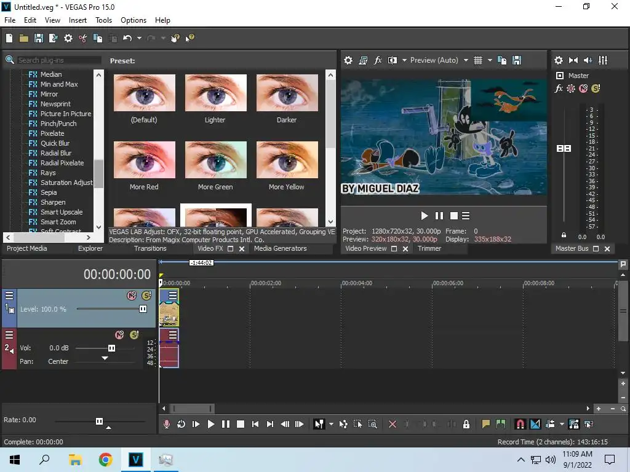The image size is (630, 472).
Task: Open Normal Edit Tool dropdown arrow
Action: pyautogui.click(x=331, y=424)
